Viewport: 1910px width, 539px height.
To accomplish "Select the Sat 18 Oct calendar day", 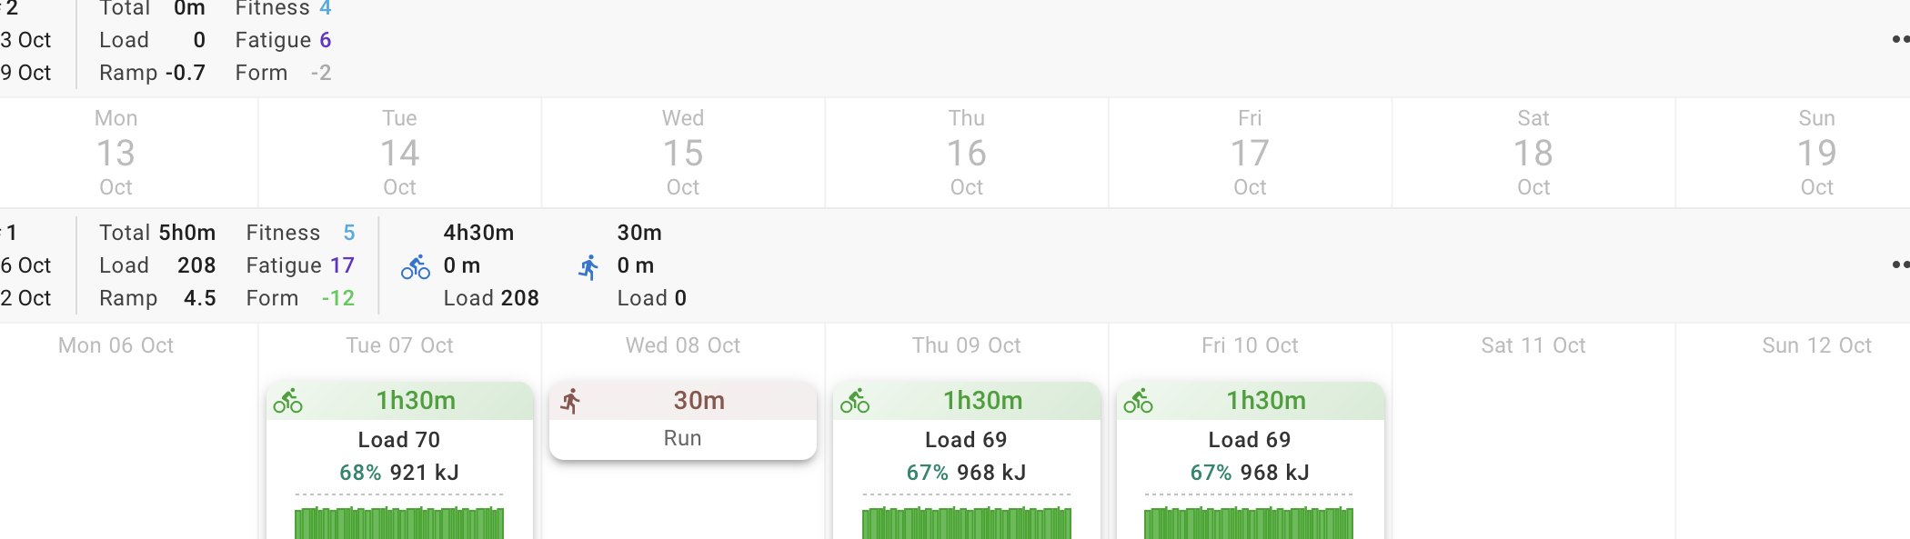I will click(x=1533, y=153).
